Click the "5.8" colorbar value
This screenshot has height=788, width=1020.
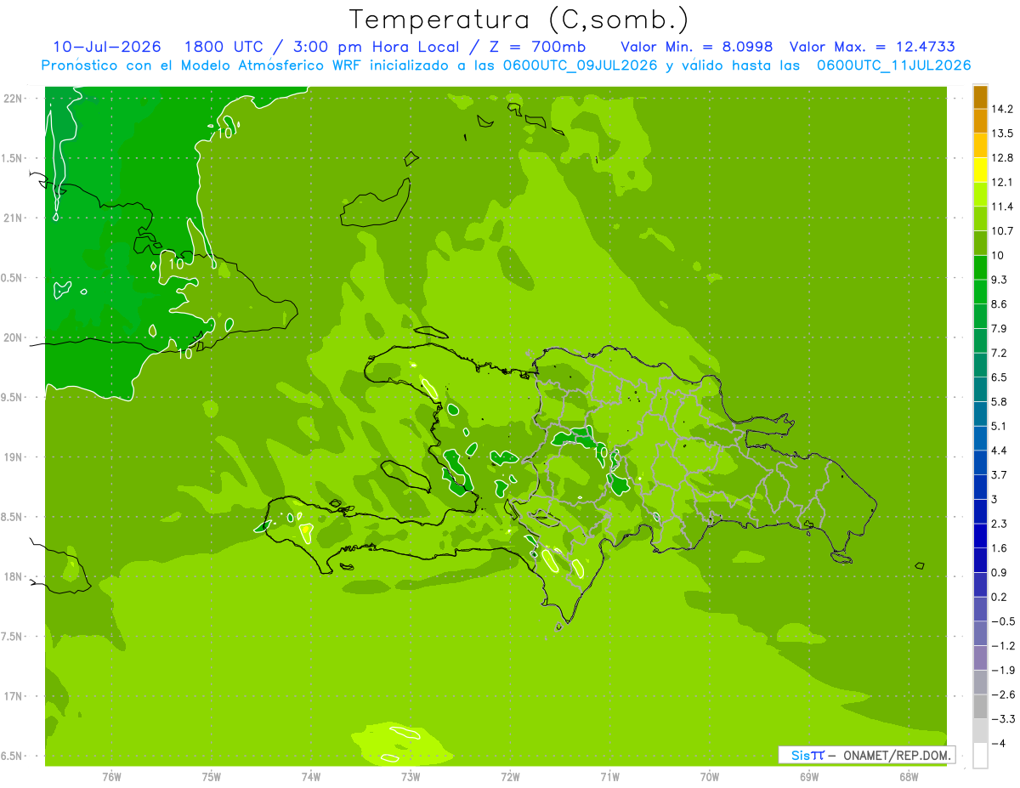tap(1000, 402)
